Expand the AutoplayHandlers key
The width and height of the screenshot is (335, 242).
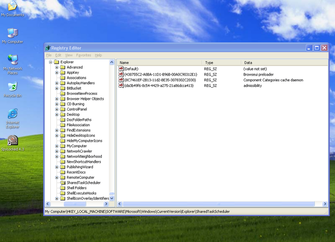[57, 83]
